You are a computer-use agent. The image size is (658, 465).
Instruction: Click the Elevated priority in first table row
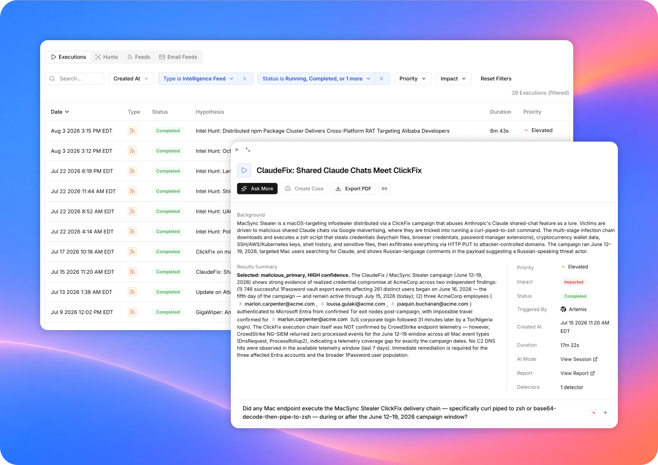pos(538,130)
